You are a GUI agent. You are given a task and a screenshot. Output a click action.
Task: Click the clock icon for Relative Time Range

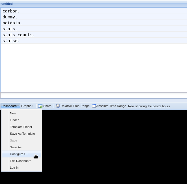(x=58, y=106)
